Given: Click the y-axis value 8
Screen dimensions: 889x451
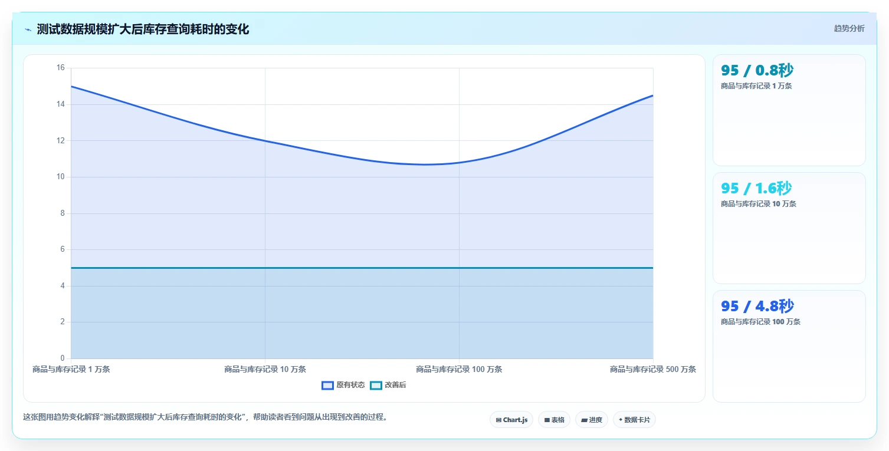Looking at the screenshot, I should pos(62,213).
